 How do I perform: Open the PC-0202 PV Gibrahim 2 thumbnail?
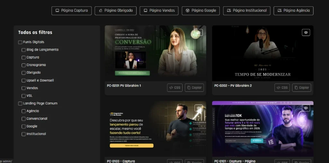coord(263,53)
